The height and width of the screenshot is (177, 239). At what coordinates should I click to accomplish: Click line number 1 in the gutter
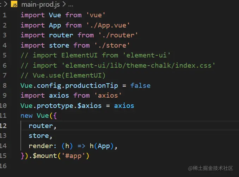point(5,15)
